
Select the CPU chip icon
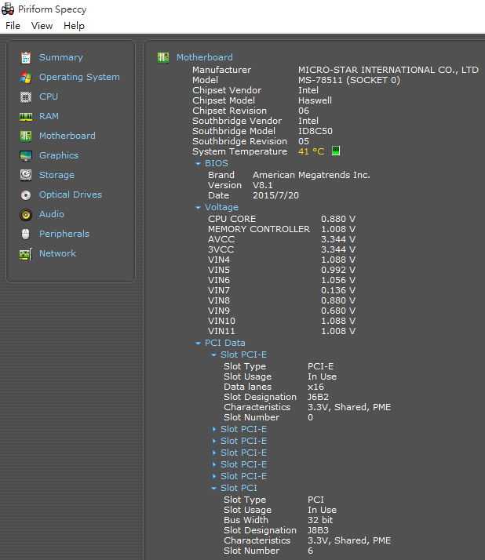coord(26,96)
